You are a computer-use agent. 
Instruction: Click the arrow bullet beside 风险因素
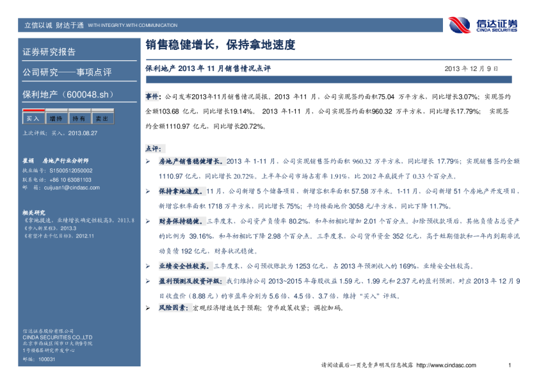click(x=149, y=309)
